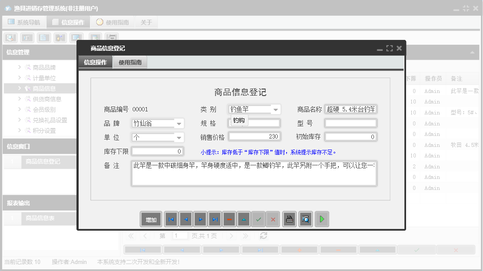Switch to the 系统导航 ribbon tab
483x271 pixels.
[x=24, y=21]
